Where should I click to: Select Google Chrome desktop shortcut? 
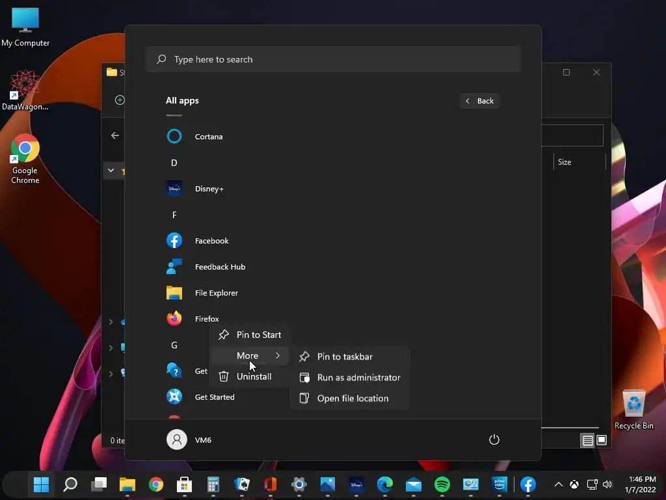click(25, 159)
